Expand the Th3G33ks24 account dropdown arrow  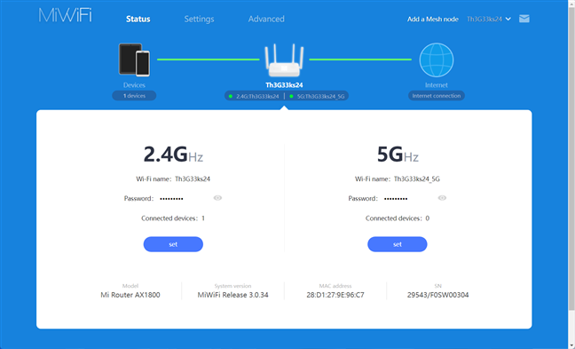[x=508, y=19]
